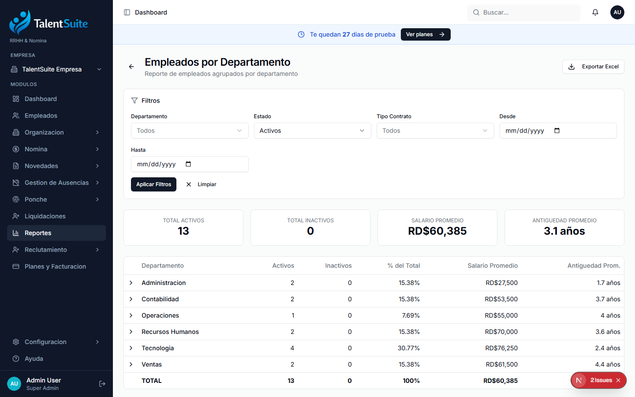Open Ayuda in the sidebar
Image resolution: width=635 pixels, height=397 pixels.
(x=56, y=359)
